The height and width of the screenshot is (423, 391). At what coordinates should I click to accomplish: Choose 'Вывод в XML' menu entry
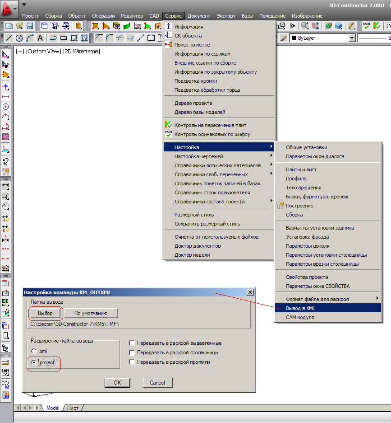coord(328,308)
